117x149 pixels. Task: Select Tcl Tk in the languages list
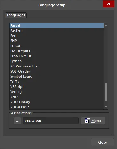coord(56,82)
